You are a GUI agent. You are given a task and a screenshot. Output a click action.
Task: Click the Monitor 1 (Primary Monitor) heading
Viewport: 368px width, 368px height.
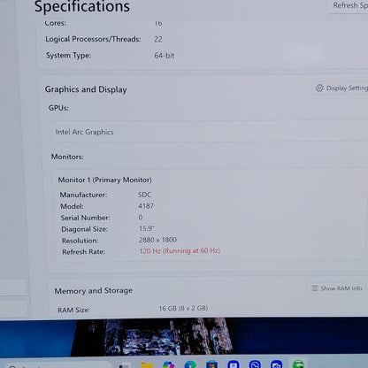104,180
